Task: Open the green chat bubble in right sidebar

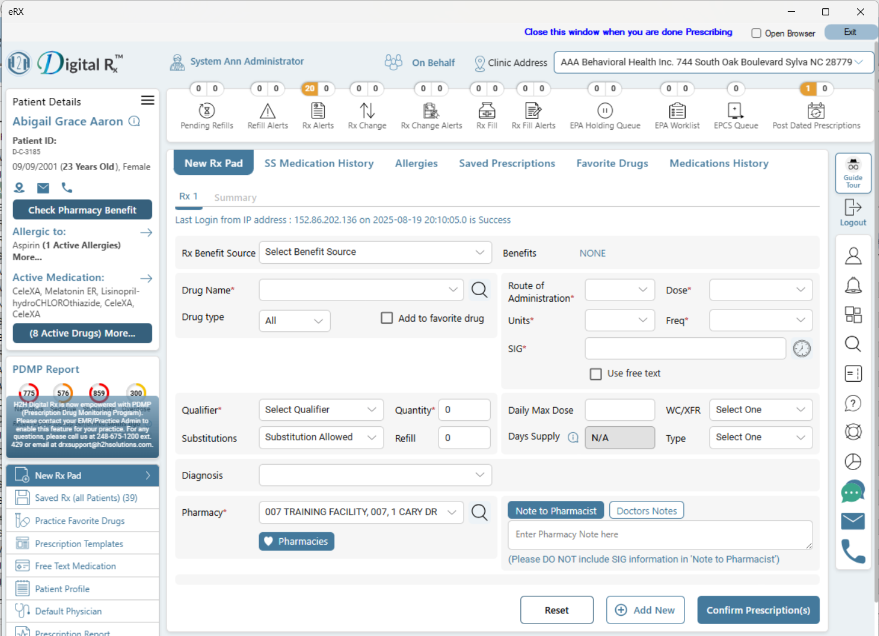Action: (853, 491)
